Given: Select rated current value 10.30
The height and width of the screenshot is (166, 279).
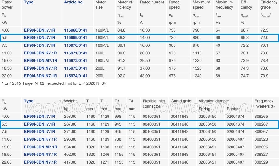Looking at the screenshot, I should coord(145,30).
